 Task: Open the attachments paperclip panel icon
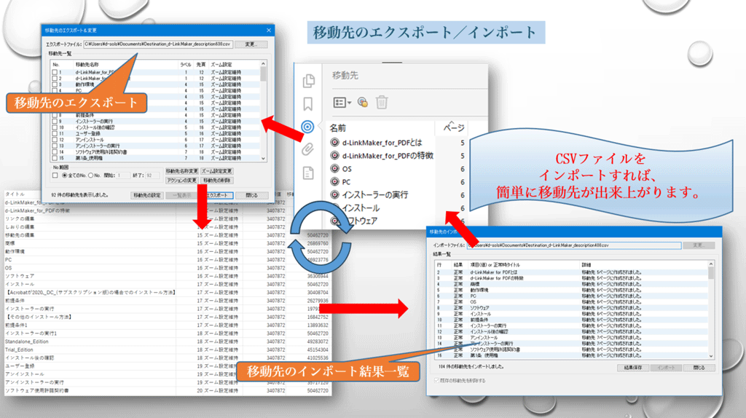(x=308, y=149)
